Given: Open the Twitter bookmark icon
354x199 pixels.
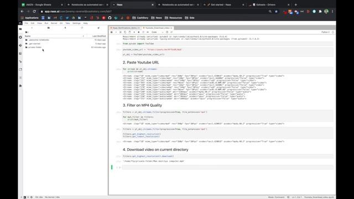Looking at the screenshot, I should (67, 18).
